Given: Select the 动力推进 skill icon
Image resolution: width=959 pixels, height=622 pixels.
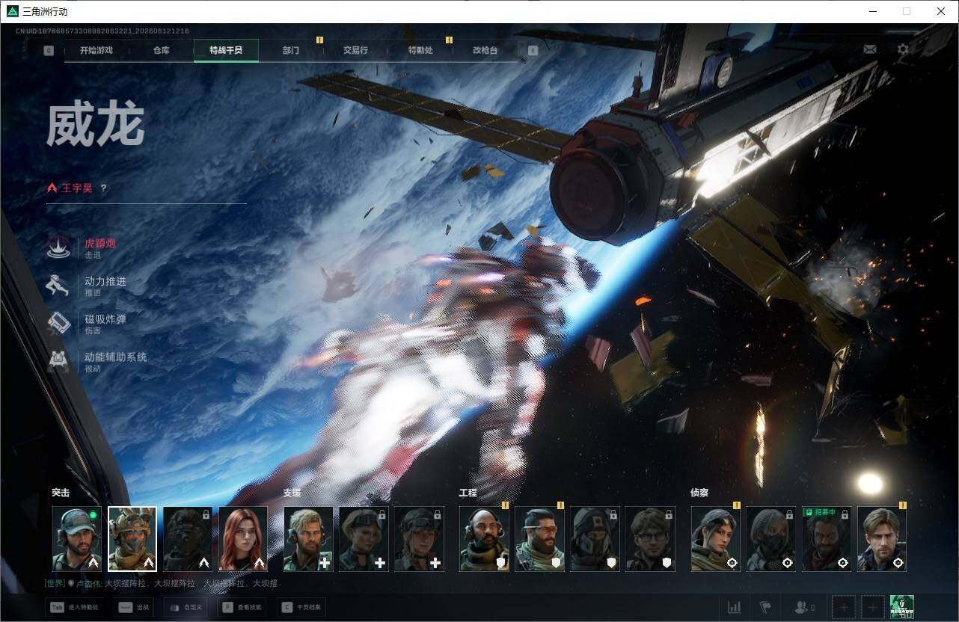Looking at the screenshot, I should click(x=58, y=286).
